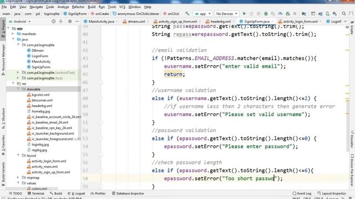The height and width of the screenshot is (199, 355).
Task: Open SDK Manager icon in toolbar
Action: click(334, 14)
